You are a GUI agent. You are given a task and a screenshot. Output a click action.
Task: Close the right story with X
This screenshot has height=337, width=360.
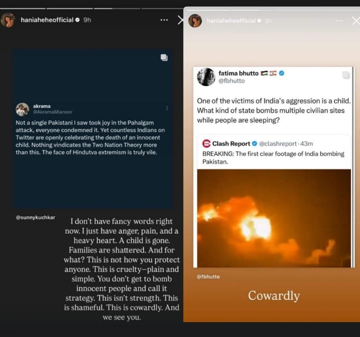(x=355, y=21)
